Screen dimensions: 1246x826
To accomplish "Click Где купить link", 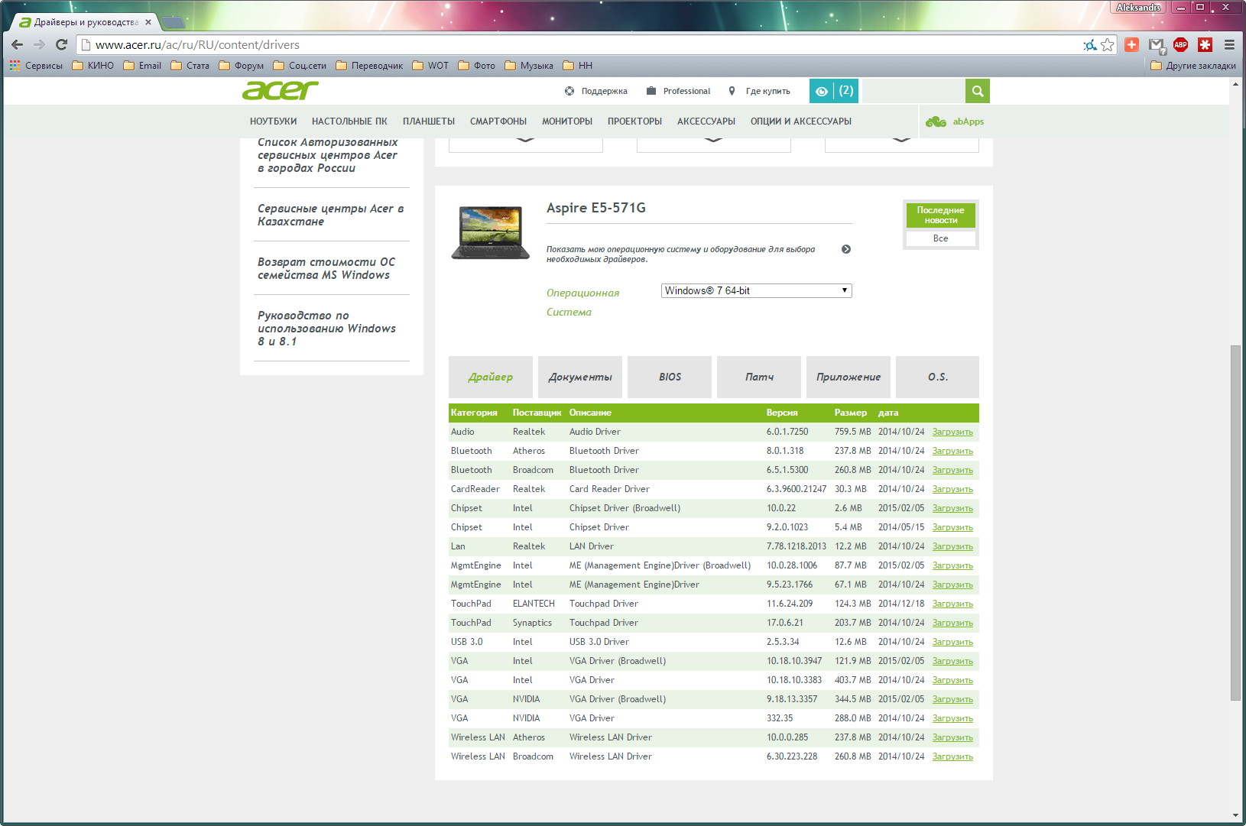I will [759, 91].
